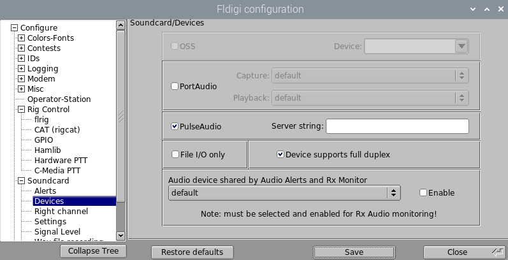Toggle the File I/O only checkbox
Image resolution: width=508 pixels, height=260 pixels.
pyautogui.click(x=175, y=154)
